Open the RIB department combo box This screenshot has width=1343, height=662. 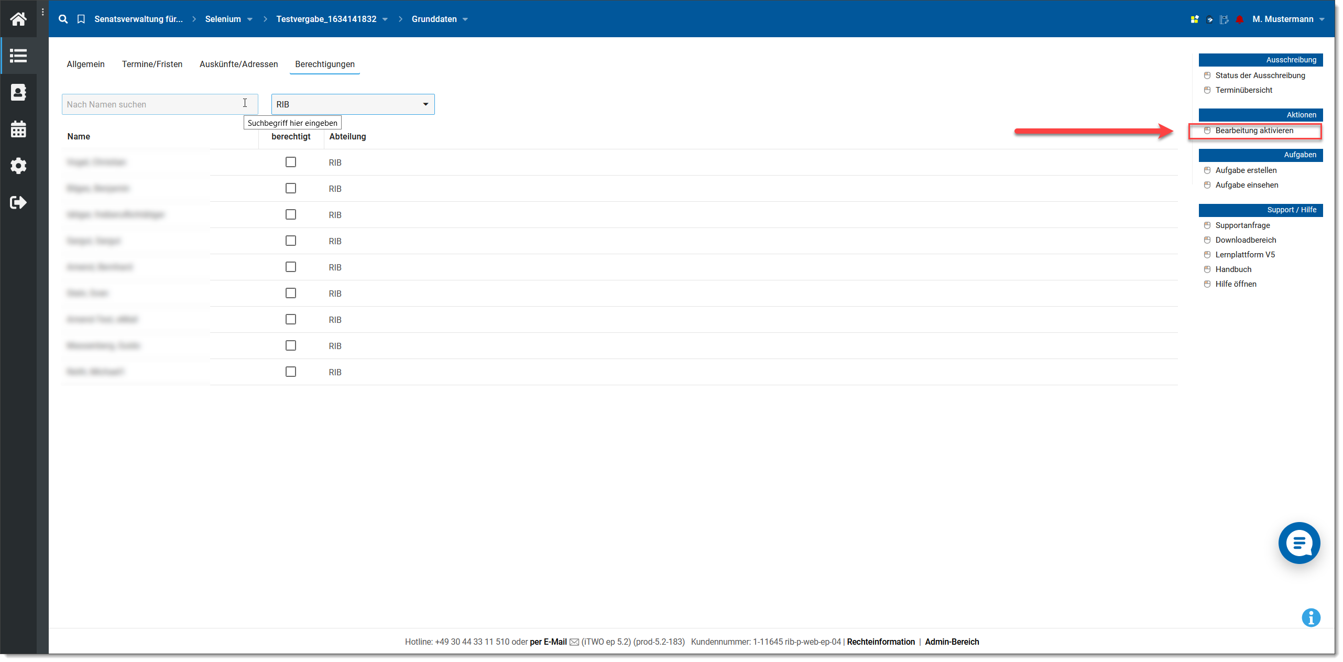[353, 104]
